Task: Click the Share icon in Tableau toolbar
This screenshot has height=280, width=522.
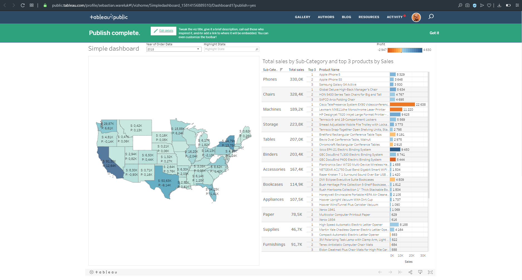Action: pyautogui.click(x=410, y=272)
